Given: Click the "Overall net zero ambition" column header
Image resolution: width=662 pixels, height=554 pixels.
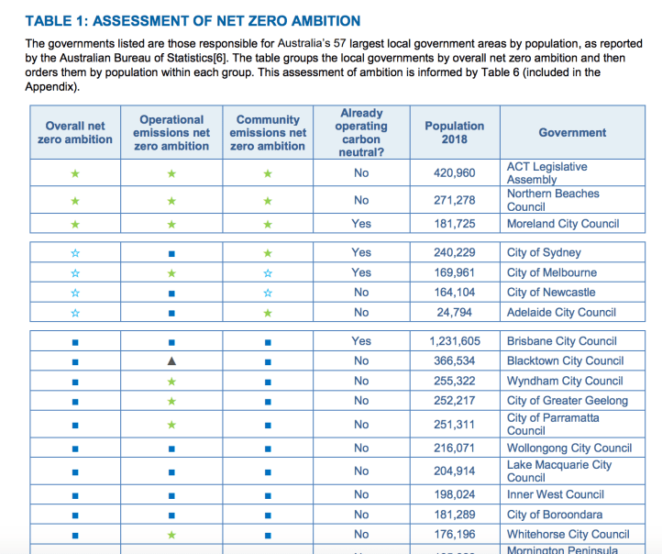Looking at the screenshot, I should [x=76, y=133].
